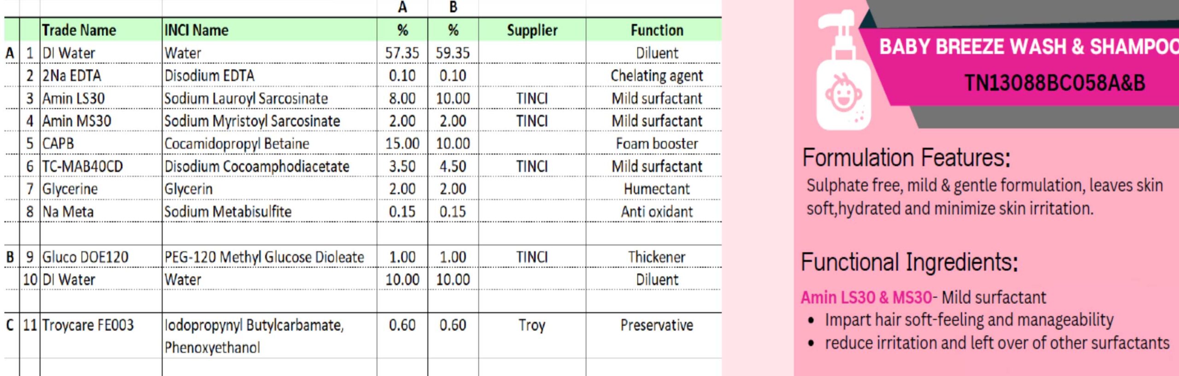Image resolution: width=1179 pixels, height=376 pixels.
Task: Click the baby wash bottle icon
Action: click(844, 70)
